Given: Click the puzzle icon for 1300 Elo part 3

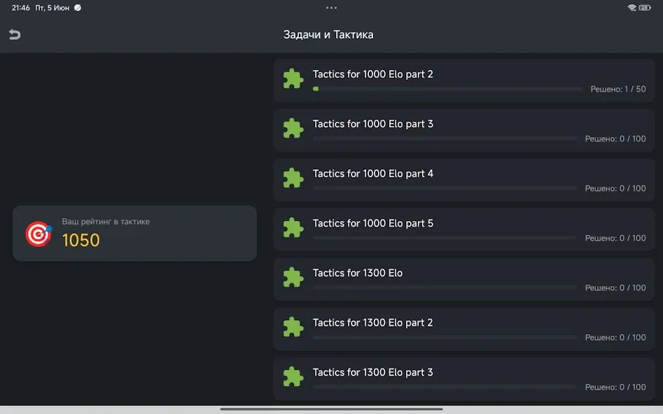Looking at the screenshot, I should pyautogui.click(x=293, y=377).
